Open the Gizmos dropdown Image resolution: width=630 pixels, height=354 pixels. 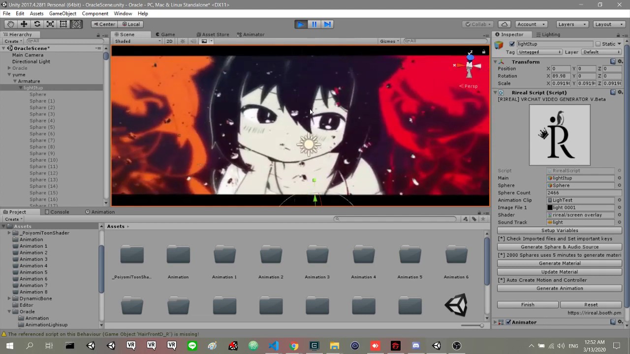click(389, 41)
